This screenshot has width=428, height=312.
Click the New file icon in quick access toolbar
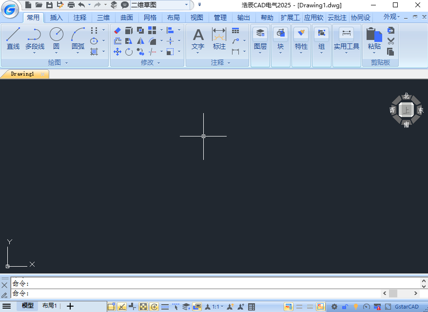(x=28, y=5)
